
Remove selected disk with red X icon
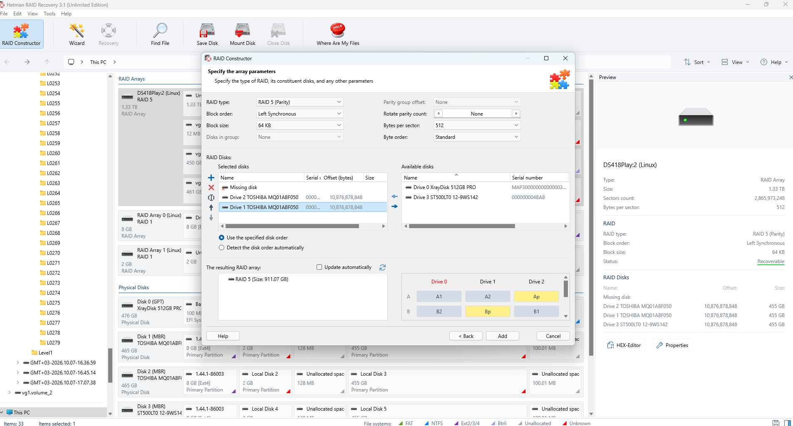point(211,187)
